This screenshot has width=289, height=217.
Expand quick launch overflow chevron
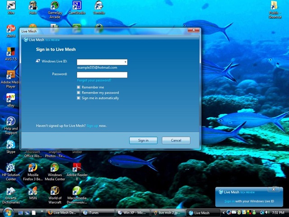(42, 211)
